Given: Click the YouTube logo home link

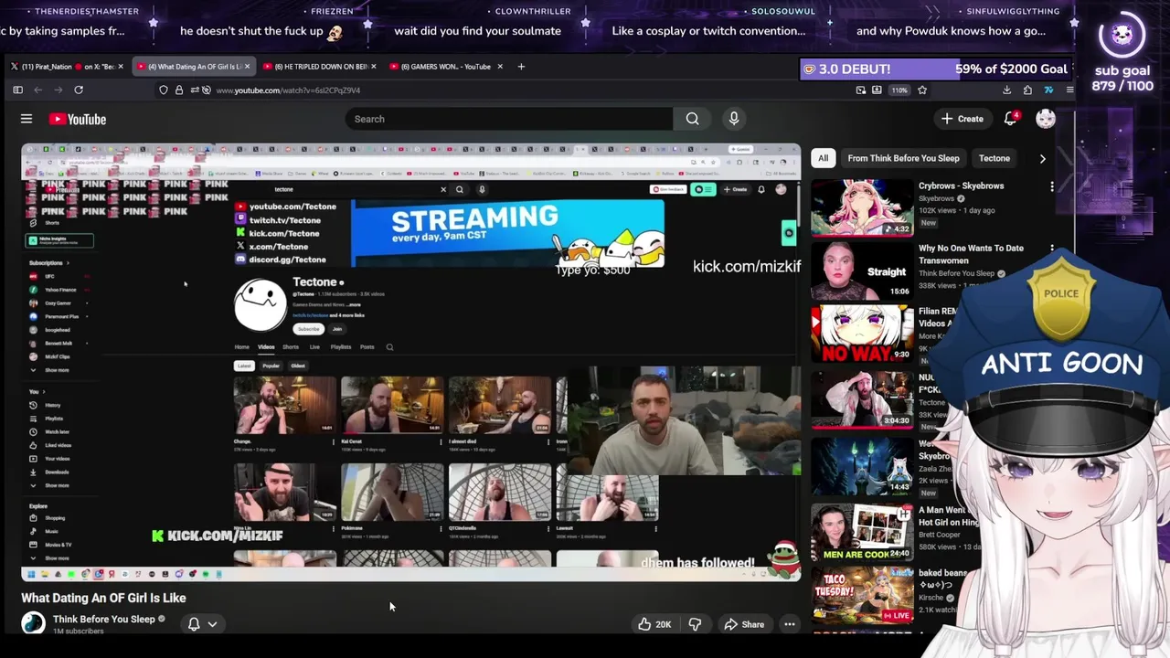Looking at the screenshot, I should (x=78, y=119).
